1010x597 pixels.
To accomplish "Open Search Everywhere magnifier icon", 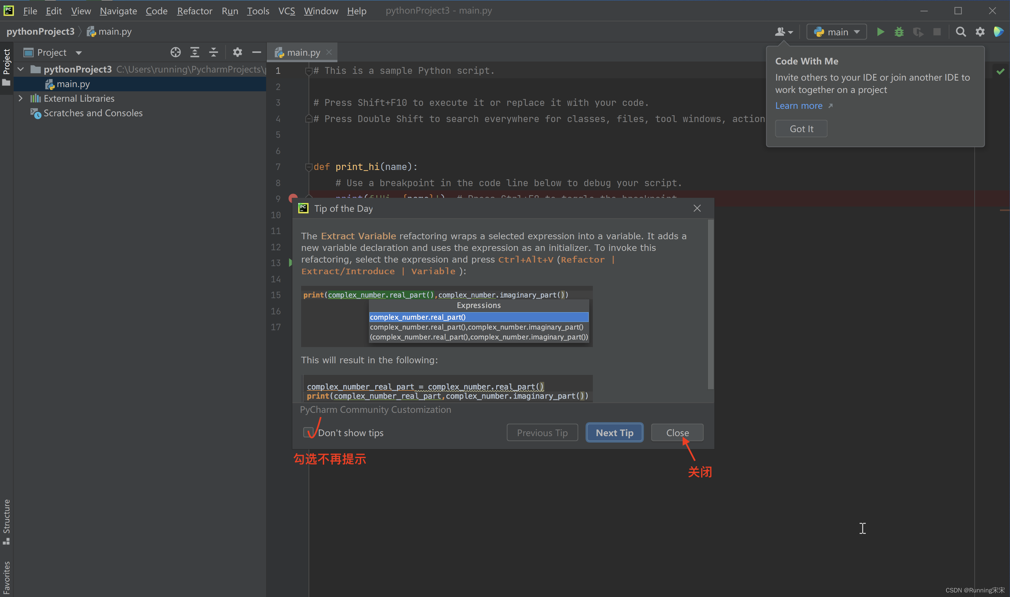I will [960, 32].
